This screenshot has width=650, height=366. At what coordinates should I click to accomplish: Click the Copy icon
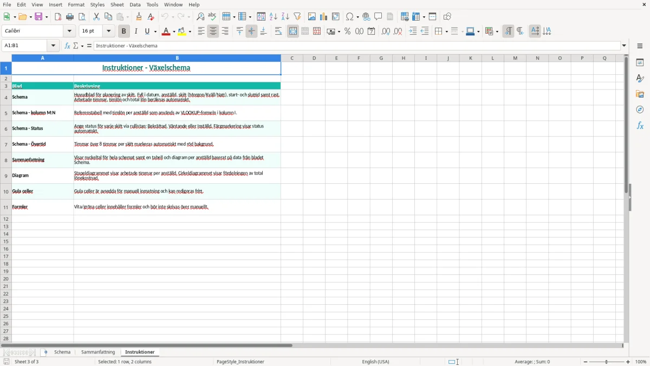point(108,17)
